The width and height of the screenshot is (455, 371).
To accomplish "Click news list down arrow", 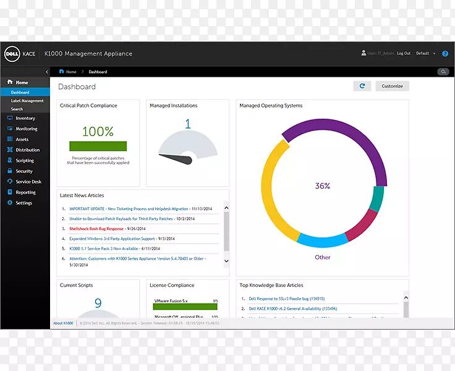I will (226, 261).
